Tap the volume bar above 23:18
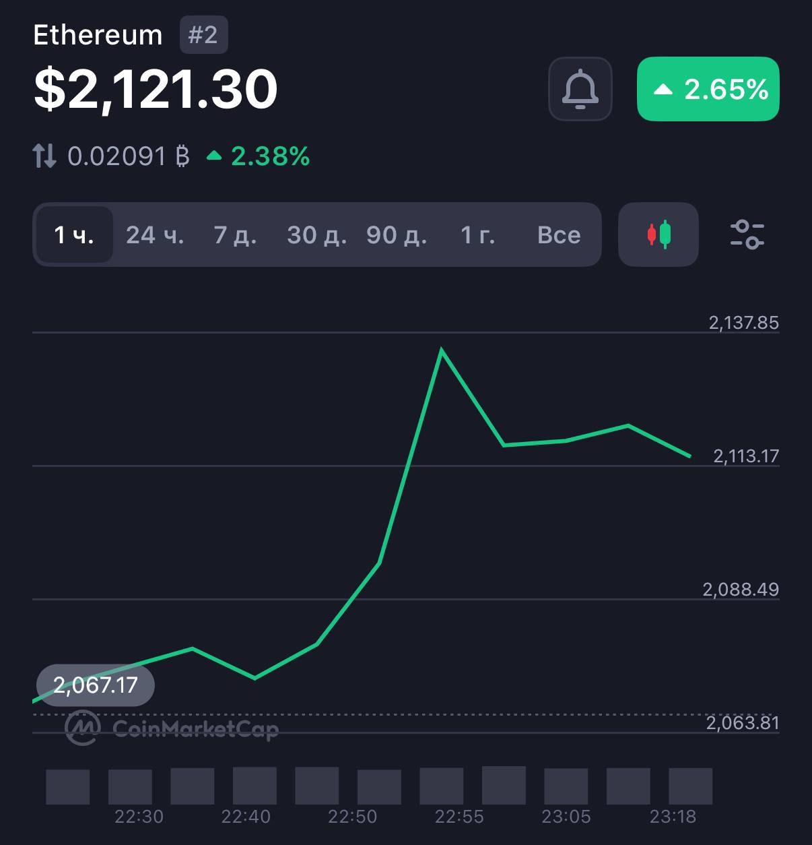The height and width of the screenshot is (845, 812). click(690, 786)
